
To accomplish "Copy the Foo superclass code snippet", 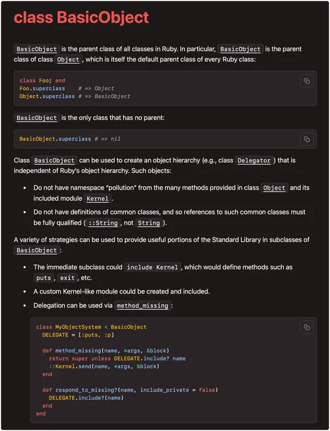I will (x=307, y=81).
